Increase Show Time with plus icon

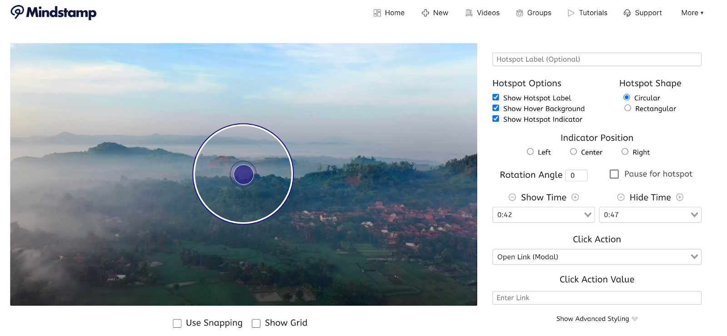pos(575,197)
